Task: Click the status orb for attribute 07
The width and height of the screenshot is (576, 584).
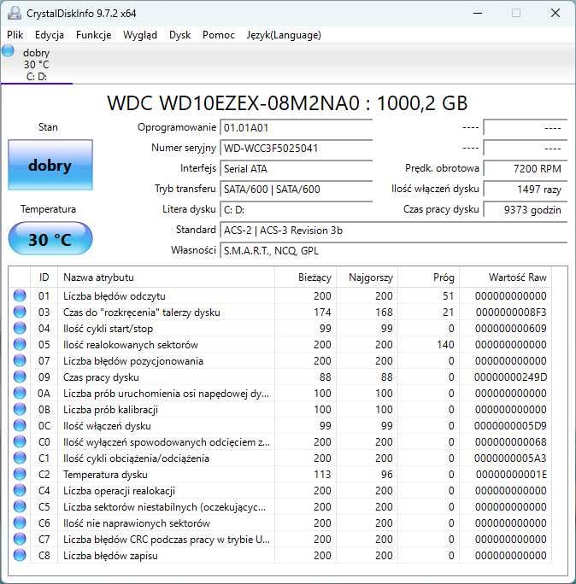Action: point(20,360)
